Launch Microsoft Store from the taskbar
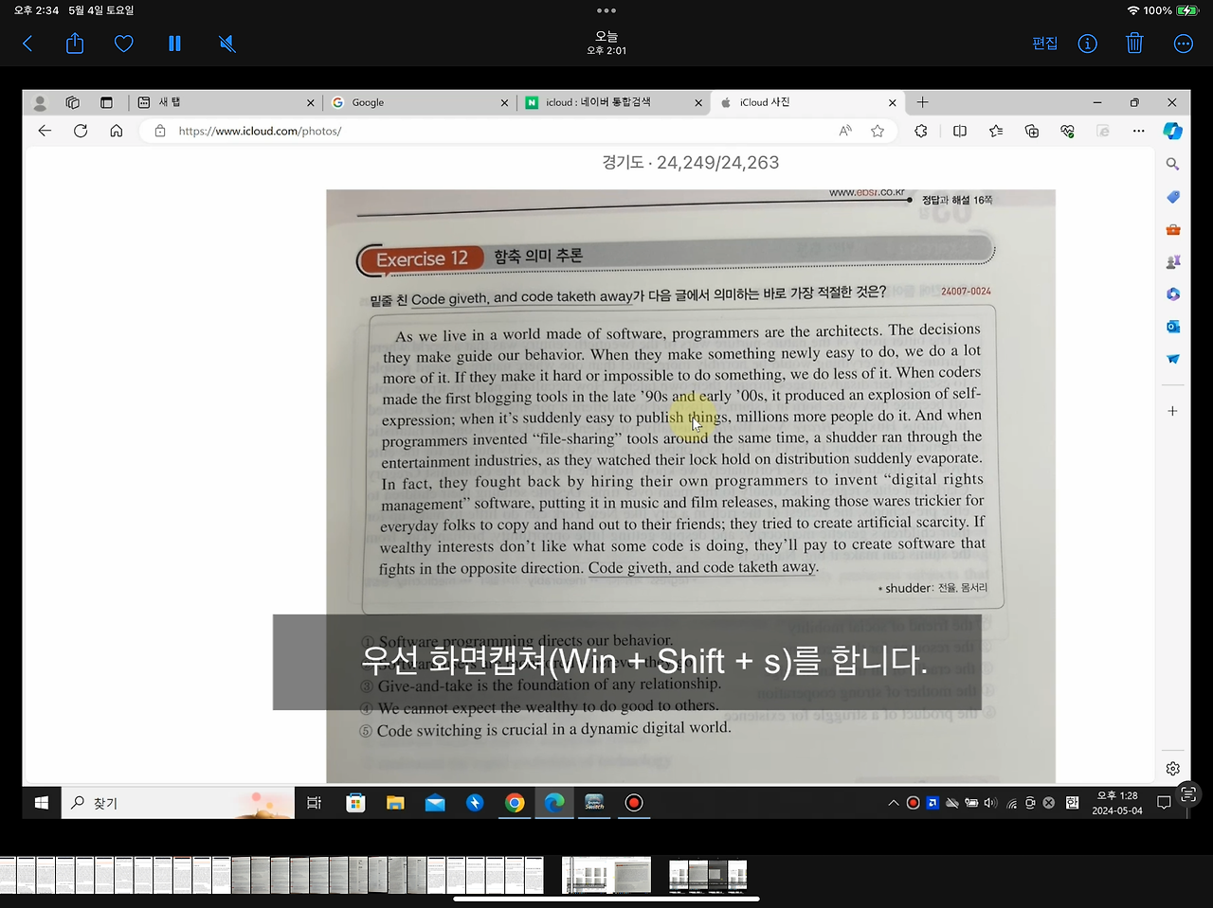The width and height of the screenshot is (1213, 908). coord(355,803)
